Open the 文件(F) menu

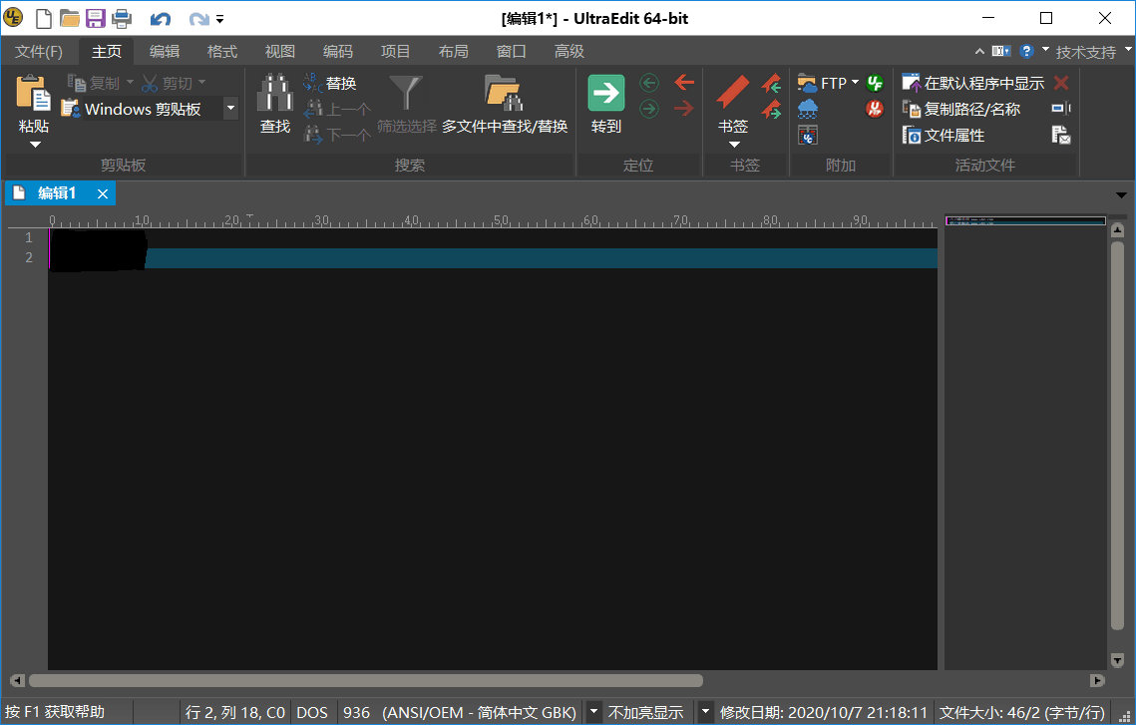39,52
